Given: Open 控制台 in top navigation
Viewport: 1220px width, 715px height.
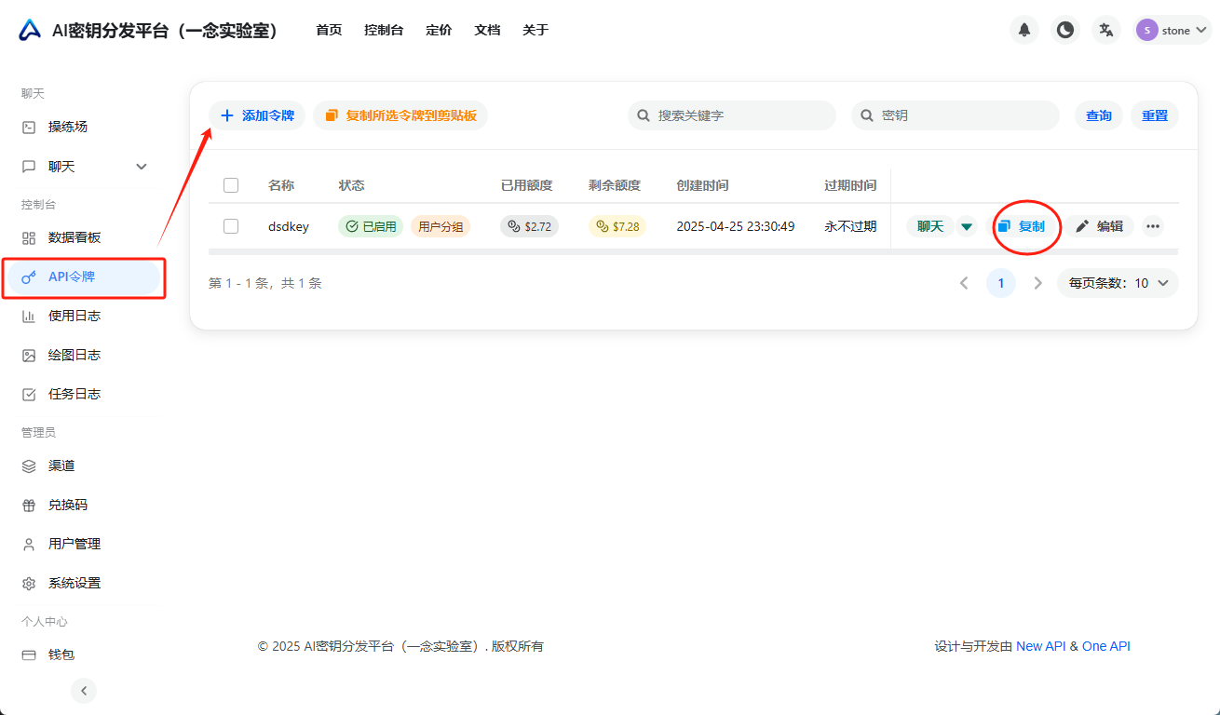Looking at the screenshot, I should pyautogui.click(x=384, y=30).
